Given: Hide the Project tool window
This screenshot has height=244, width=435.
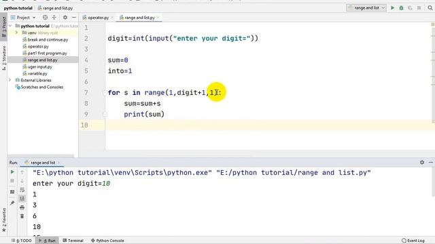Looking at the screenshot, I should (74, 18).
